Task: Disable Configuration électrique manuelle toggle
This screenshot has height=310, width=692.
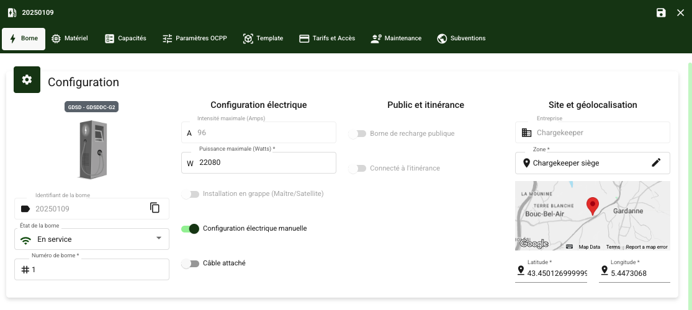Action: (190, 229)
